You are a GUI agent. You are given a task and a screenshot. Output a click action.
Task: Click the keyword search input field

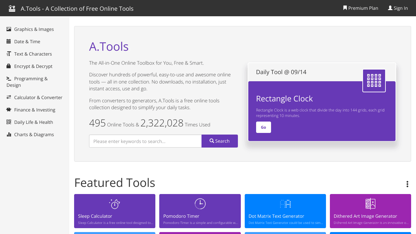tap(145, 141)
